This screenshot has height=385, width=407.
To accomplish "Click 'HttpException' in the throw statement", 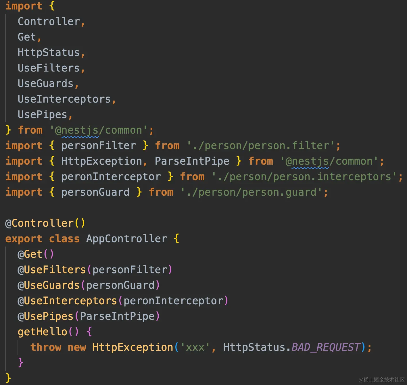I will pyautogui.click(x=133, y=347).
